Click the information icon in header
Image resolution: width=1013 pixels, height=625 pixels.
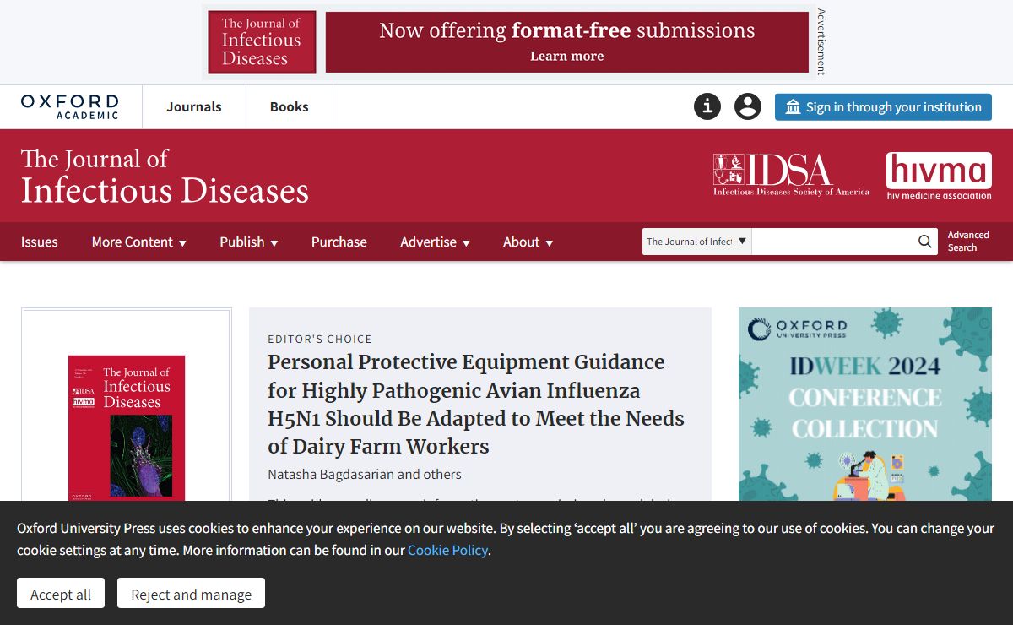pyautogui.click(x=707, y=106)
